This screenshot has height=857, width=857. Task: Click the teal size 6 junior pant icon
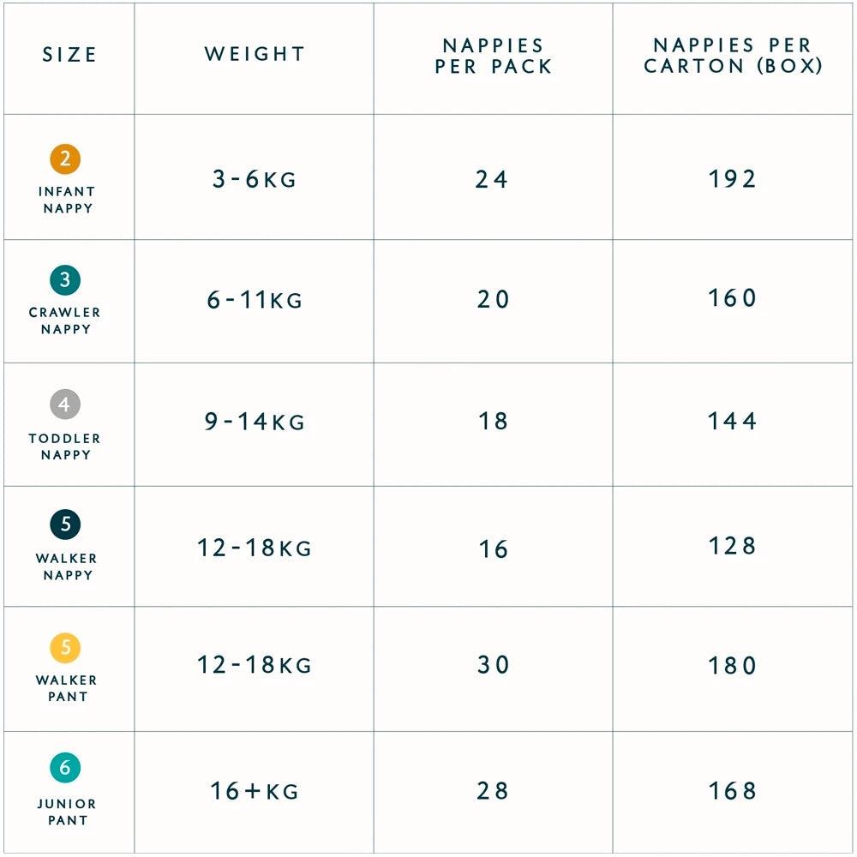coord(65,769)
